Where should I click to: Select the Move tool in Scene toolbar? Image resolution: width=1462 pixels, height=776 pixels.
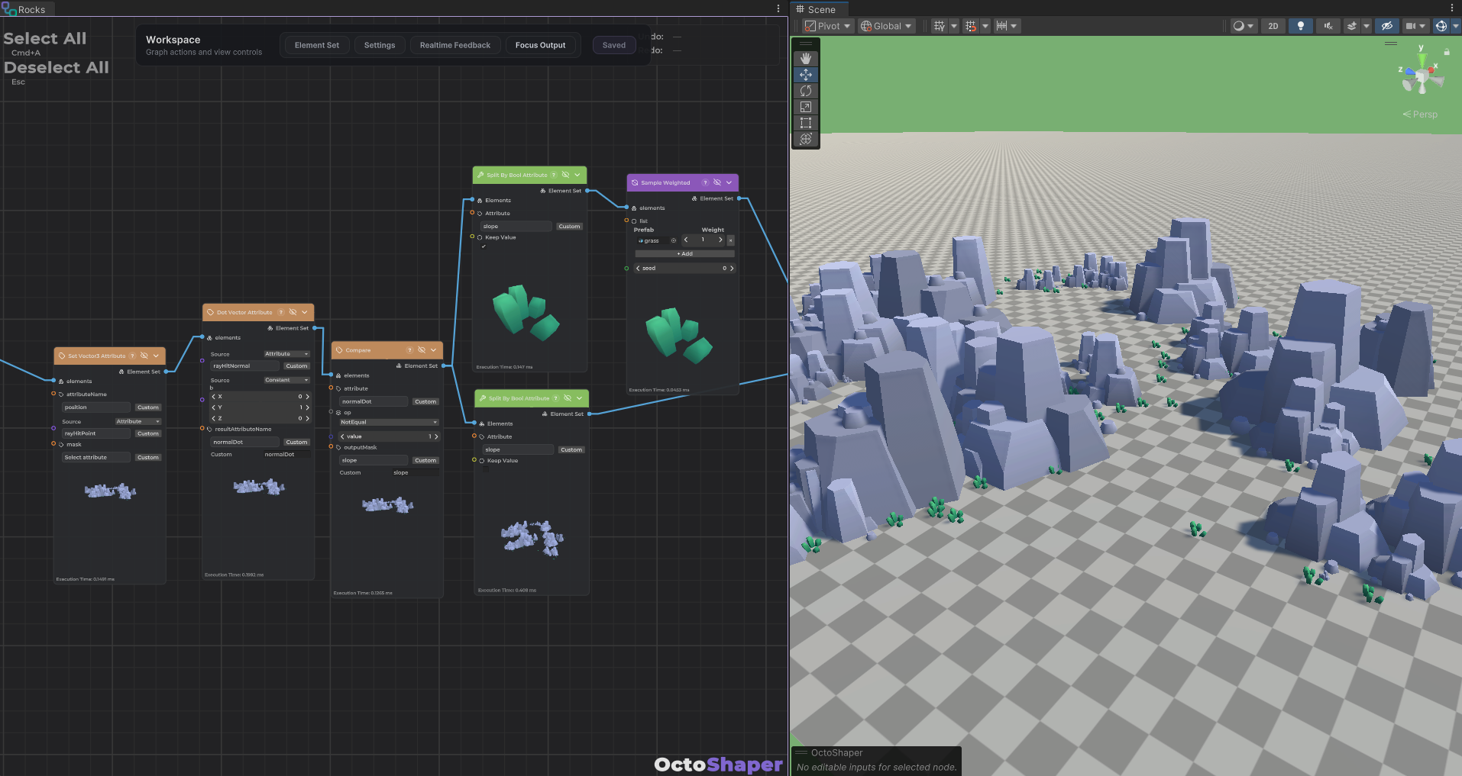pyautogui.click(x=806, y=75)
